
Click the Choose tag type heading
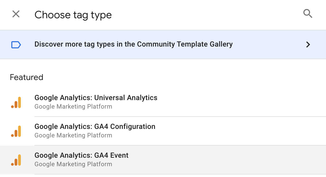73,15
